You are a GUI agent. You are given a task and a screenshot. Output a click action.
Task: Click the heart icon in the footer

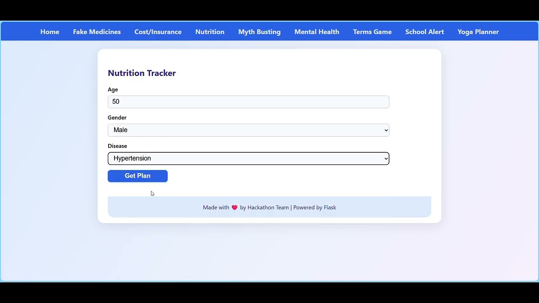coord(235,207)
